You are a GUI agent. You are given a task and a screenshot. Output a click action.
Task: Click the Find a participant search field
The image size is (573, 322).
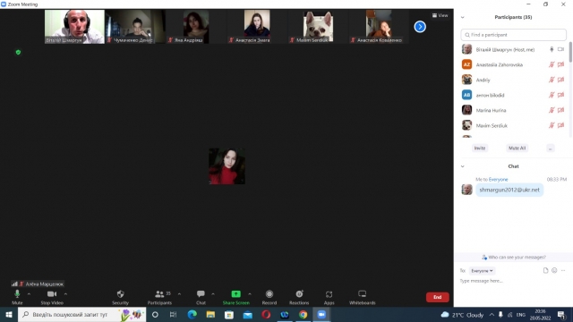tap(513, 35)
